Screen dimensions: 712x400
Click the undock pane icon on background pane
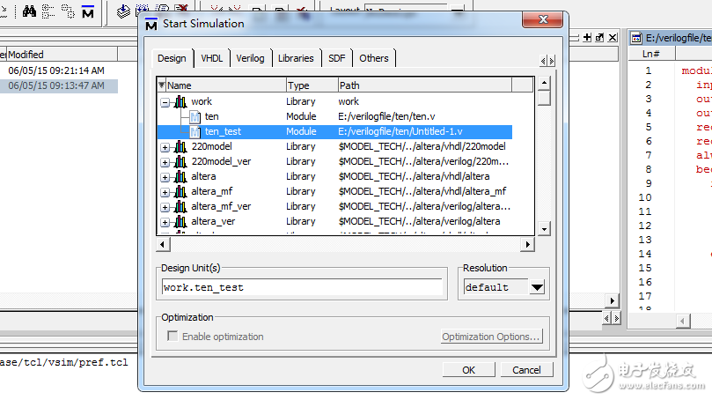point(599,37)
